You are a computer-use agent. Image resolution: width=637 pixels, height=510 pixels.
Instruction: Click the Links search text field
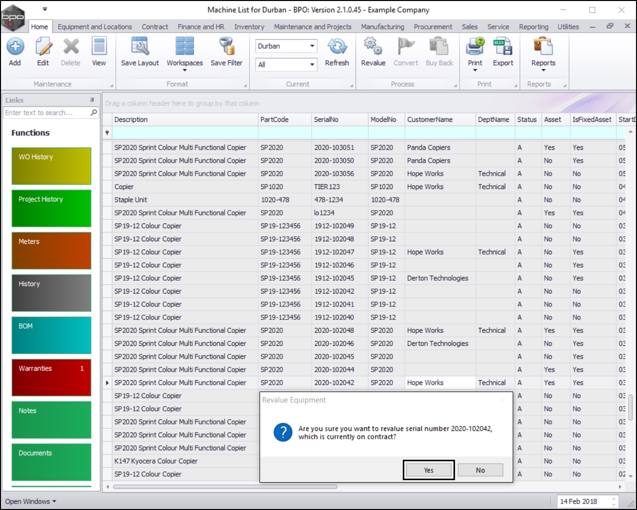coord(46,113)
